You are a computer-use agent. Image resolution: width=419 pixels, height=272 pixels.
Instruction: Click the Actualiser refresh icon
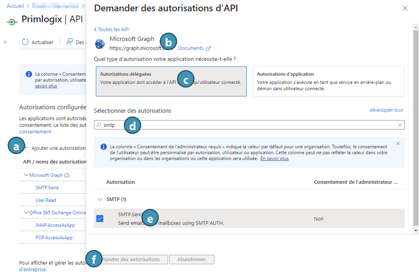pyautogui.click(x=25, y=42)
